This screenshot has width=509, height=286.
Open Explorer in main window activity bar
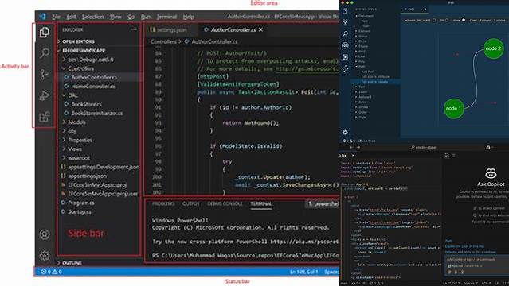(x=45, y=32)
